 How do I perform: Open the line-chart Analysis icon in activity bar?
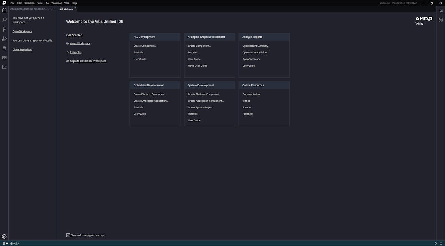point(4,67)
